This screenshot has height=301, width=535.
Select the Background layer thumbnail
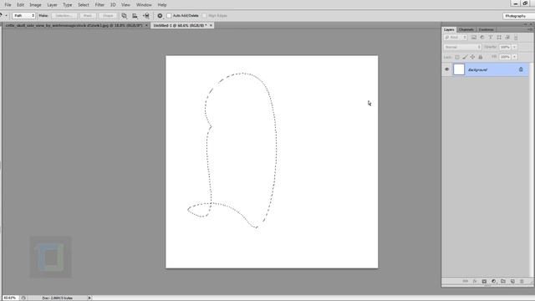[x=459, y=69]
